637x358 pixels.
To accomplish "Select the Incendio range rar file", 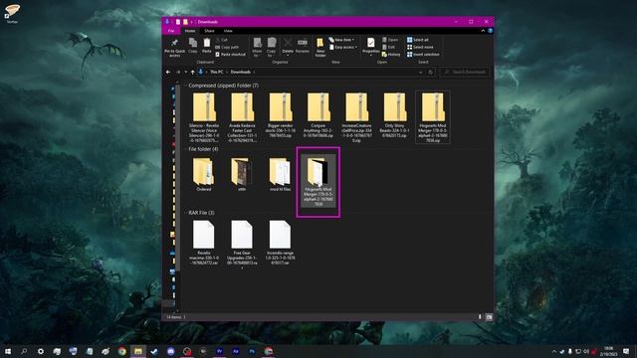I will pyautogui.click(x=281, y=243).
